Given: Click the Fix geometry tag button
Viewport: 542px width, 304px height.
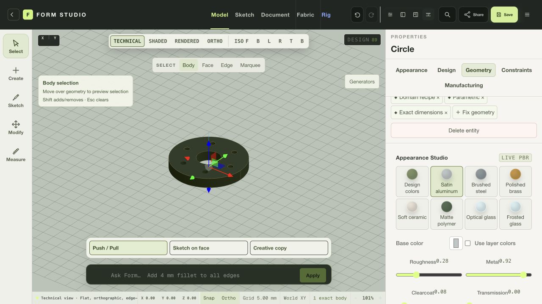Looking at the screenshot, I should tap(475, 112).
